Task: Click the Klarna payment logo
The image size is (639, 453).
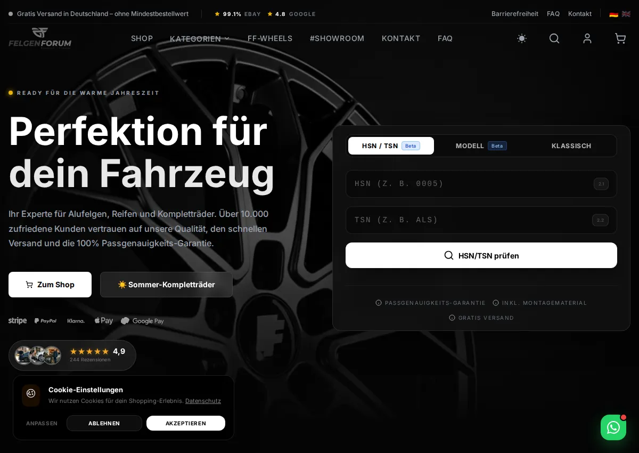Action: [x=76, y=321]
